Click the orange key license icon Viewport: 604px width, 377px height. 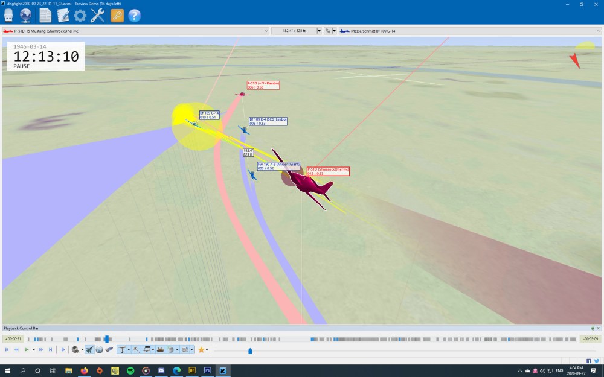pyautogui.click(x=117, y=16)
